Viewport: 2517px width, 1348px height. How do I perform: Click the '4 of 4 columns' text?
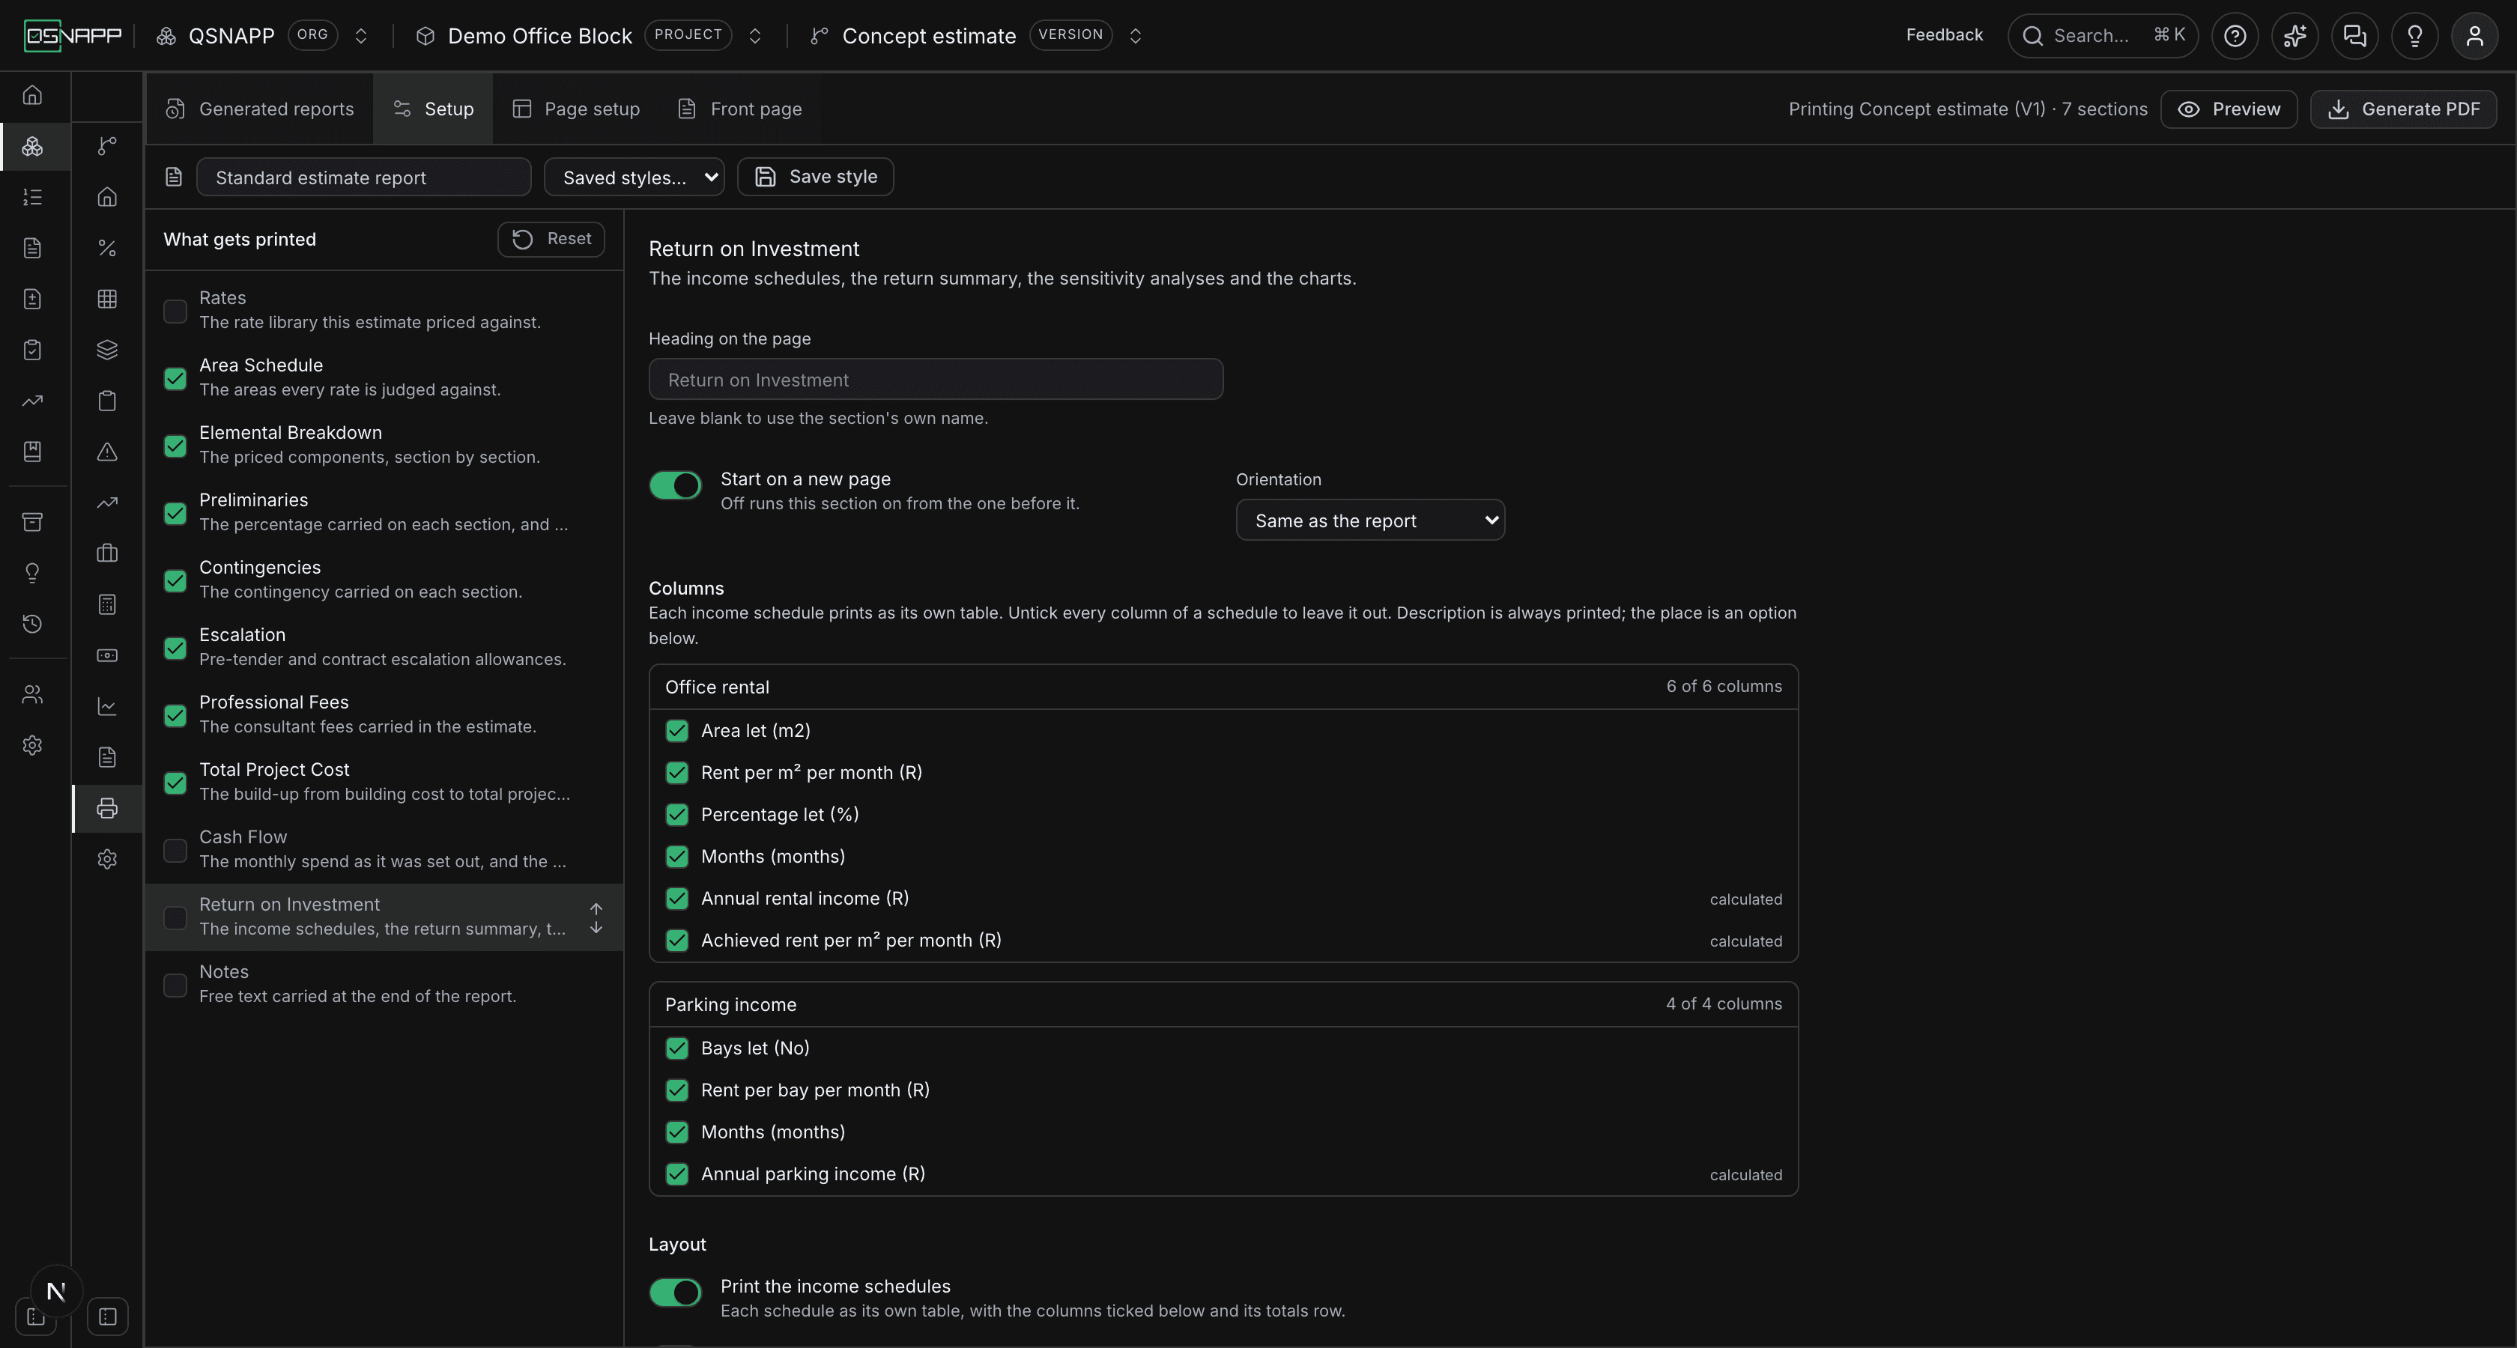pos(1724,1004)
